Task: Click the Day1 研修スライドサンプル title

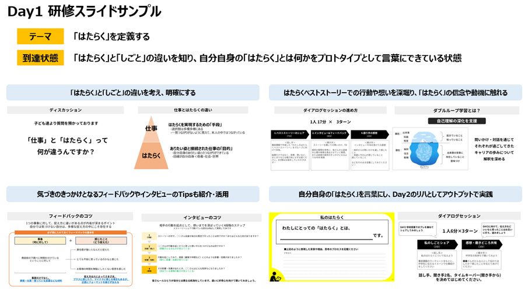Action: (x=85, y=11)
